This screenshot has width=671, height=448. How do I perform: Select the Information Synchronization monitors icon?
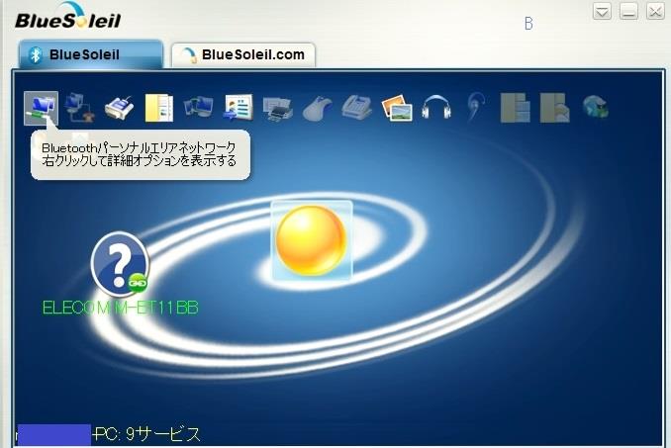(x=198, y=107)
